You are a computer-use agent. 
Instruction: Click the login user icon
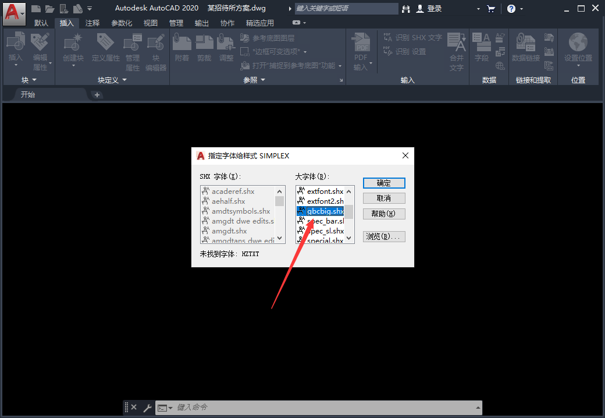tap(420, 9)
